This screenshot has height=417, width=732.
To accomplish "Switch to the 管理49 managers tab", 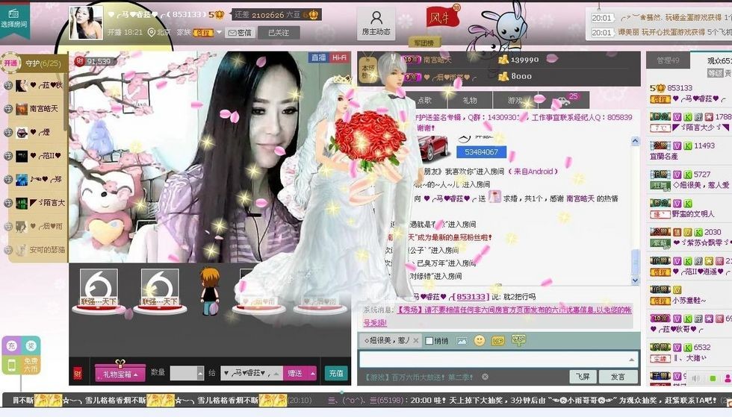I will click(x=668, y=60).
